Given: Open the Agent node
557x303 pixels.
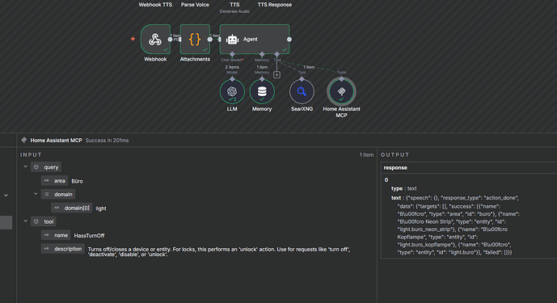Looking at the screenshot, I should tap(255, 39).
